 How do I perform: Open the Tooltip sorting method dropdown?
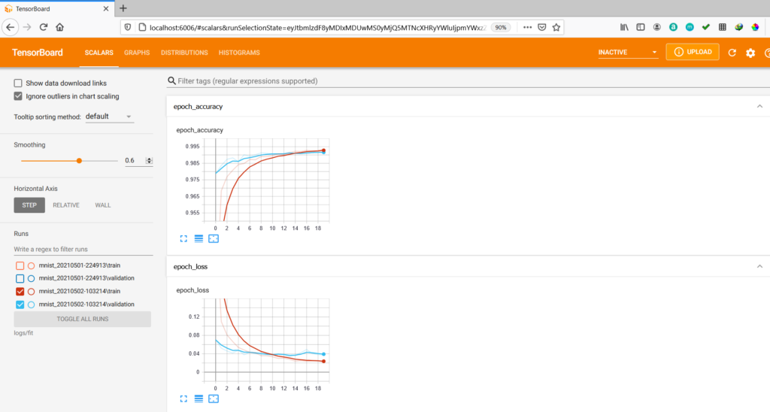[x=108, y=117]
